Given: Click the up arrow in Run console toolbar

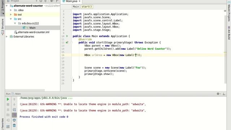Looking at the screenshot, I should click(14, 99).
